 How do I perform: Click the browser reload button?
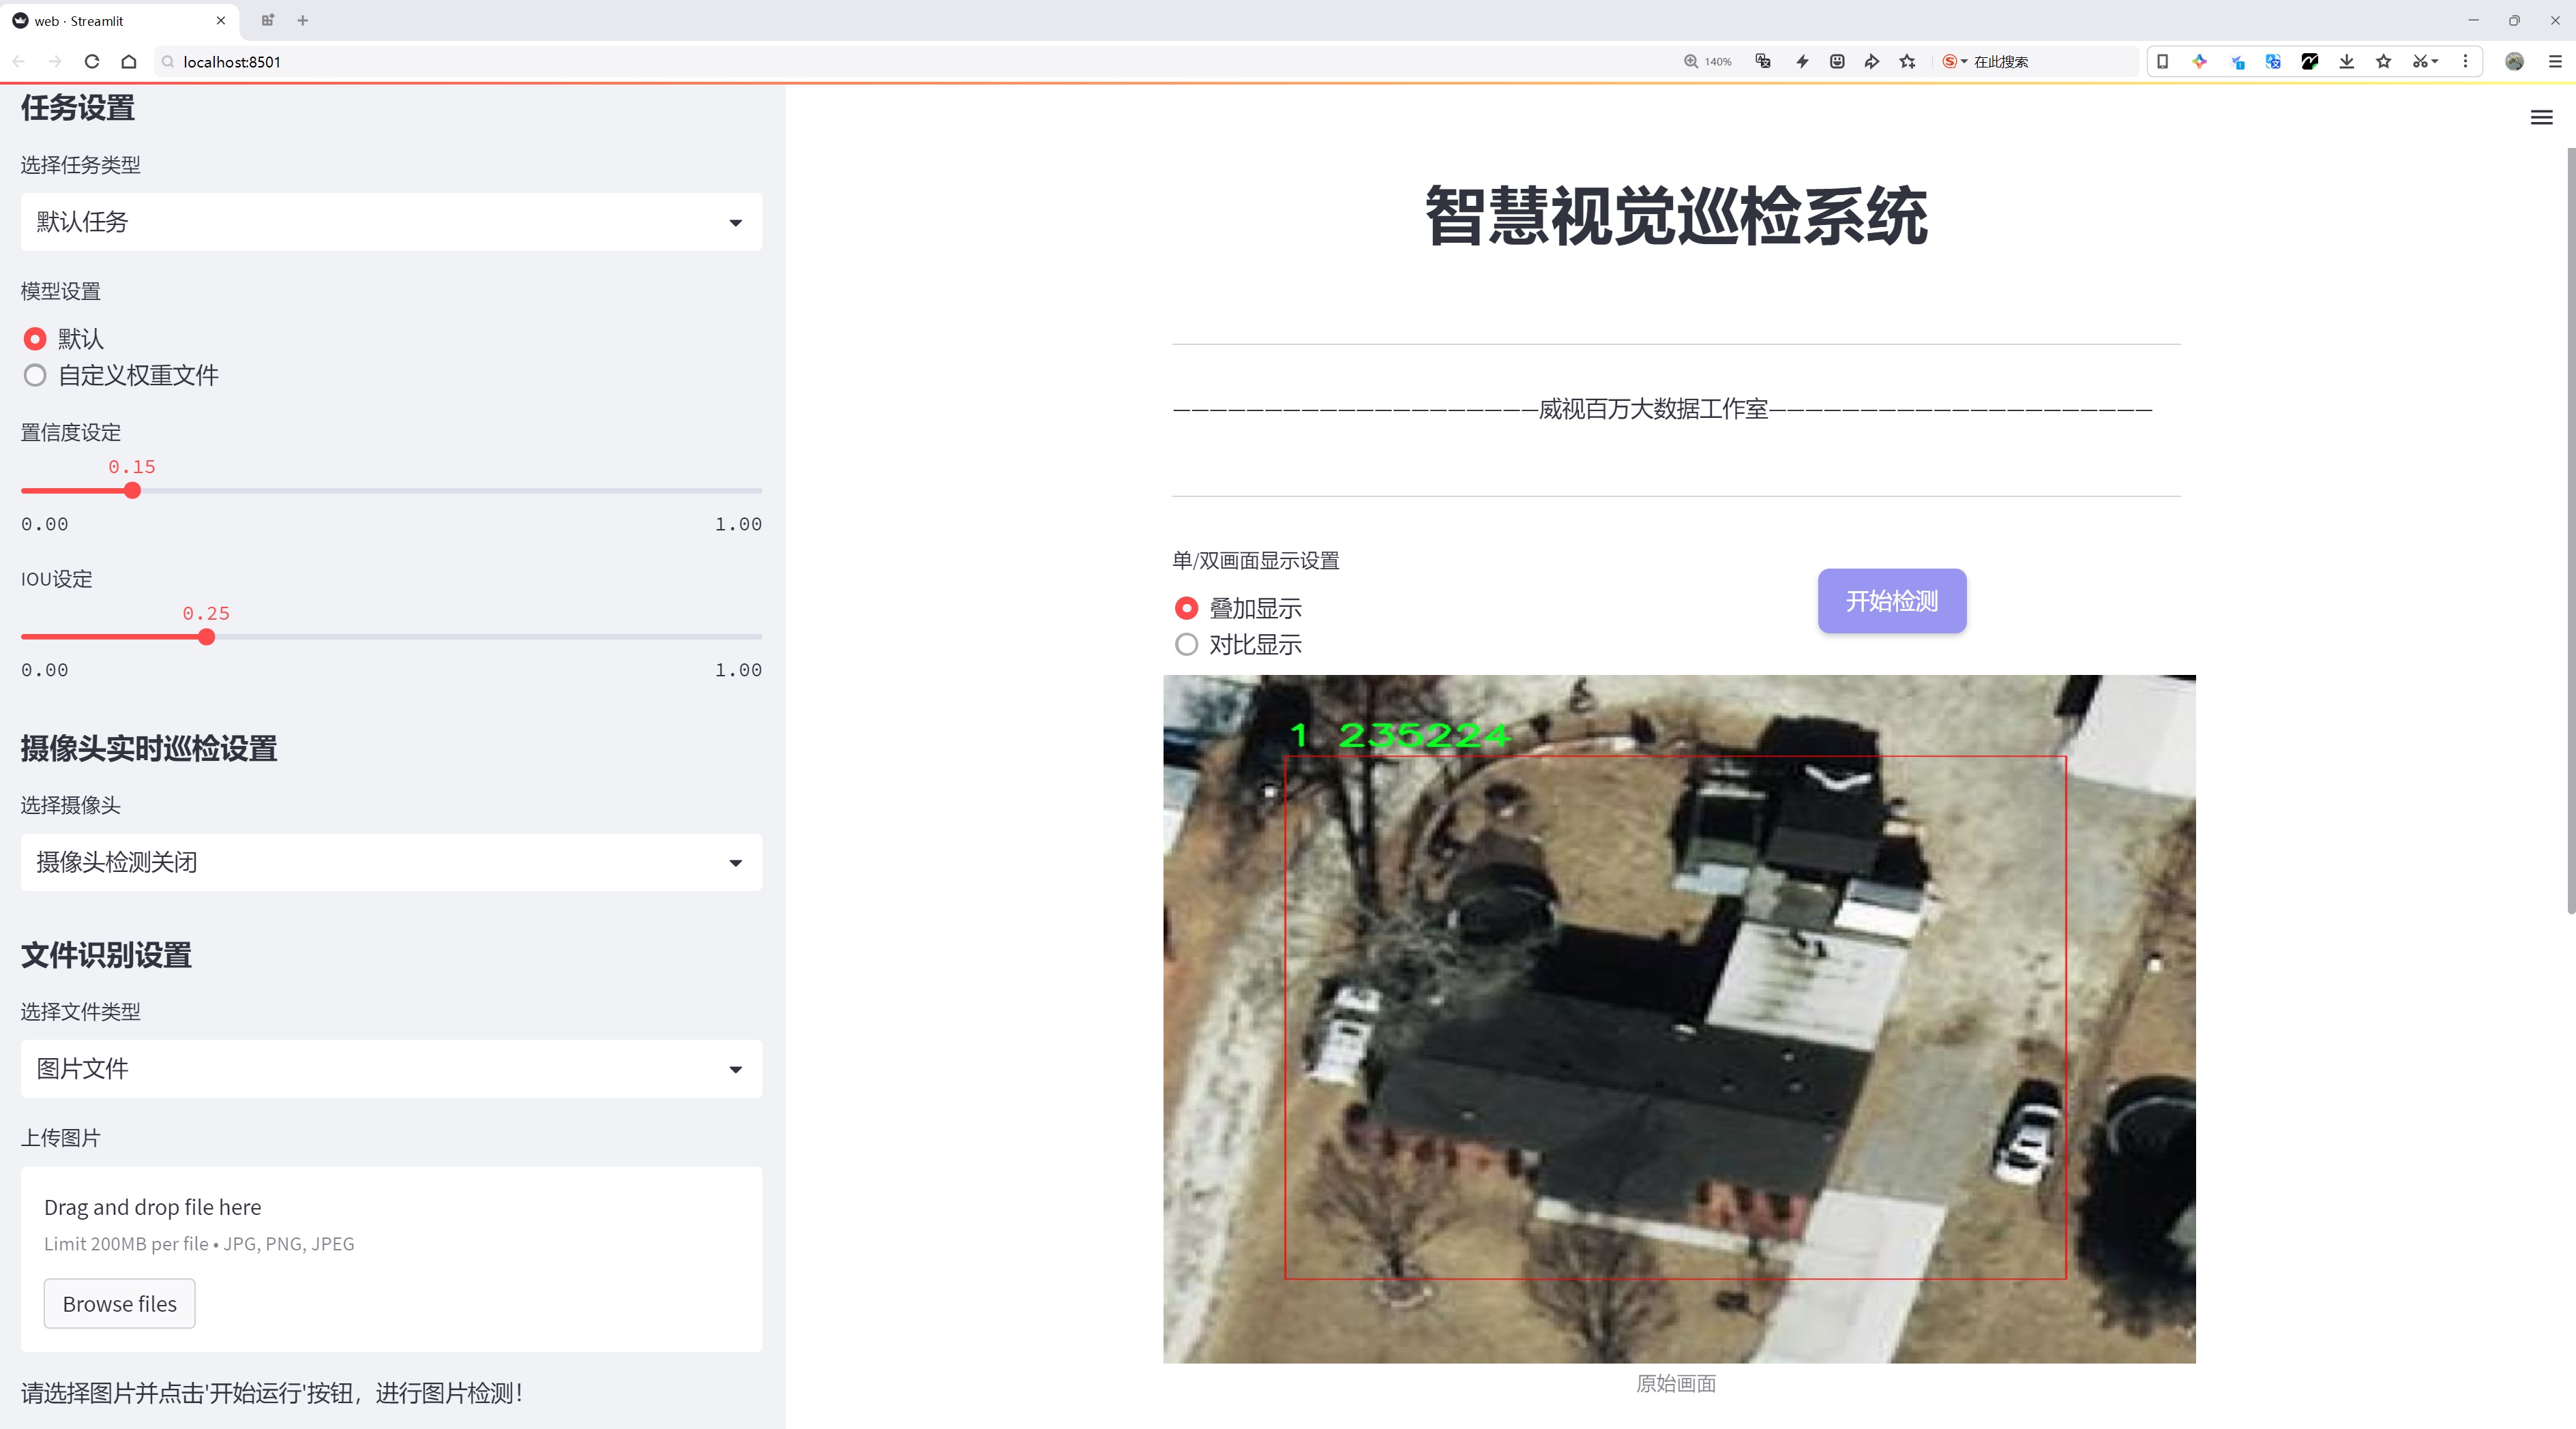[x=92, y=62]
